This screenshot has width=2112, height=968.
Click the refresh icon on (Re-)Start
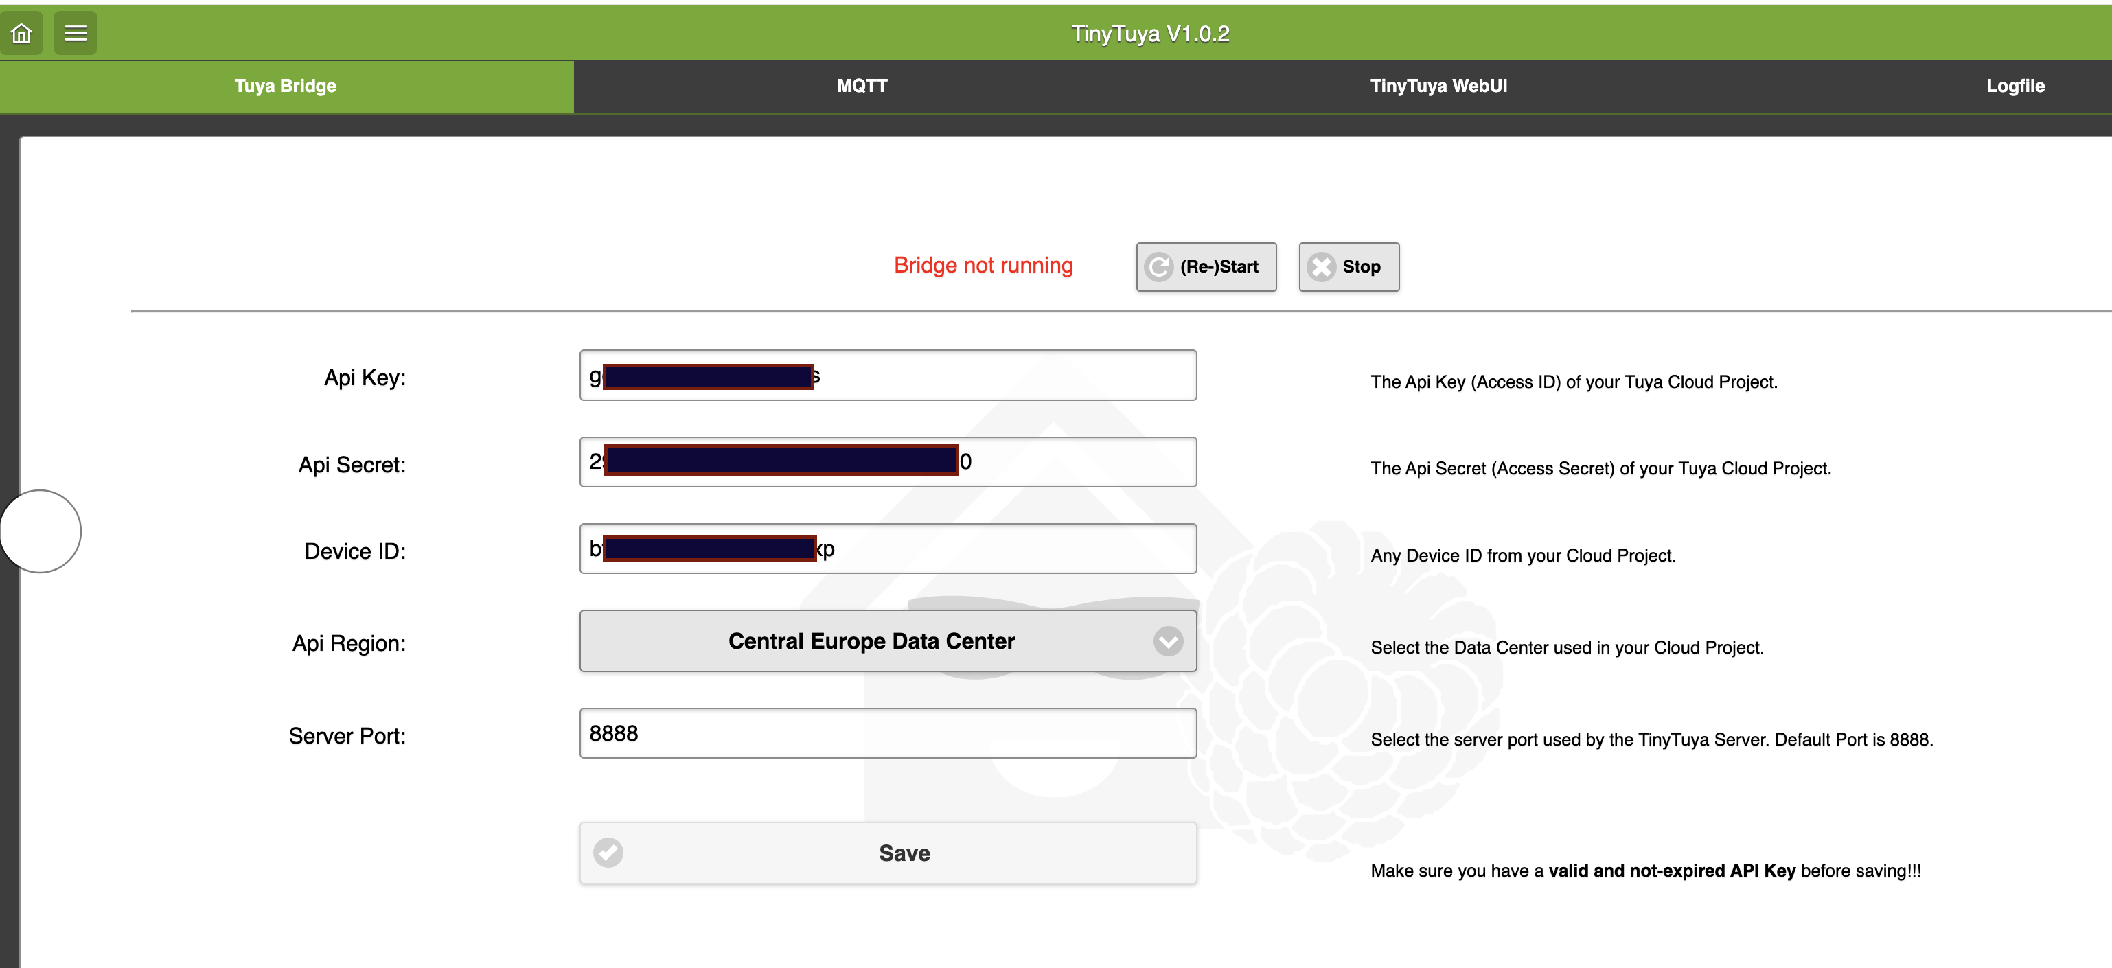pyautogui.click(x=1158, y=267)
